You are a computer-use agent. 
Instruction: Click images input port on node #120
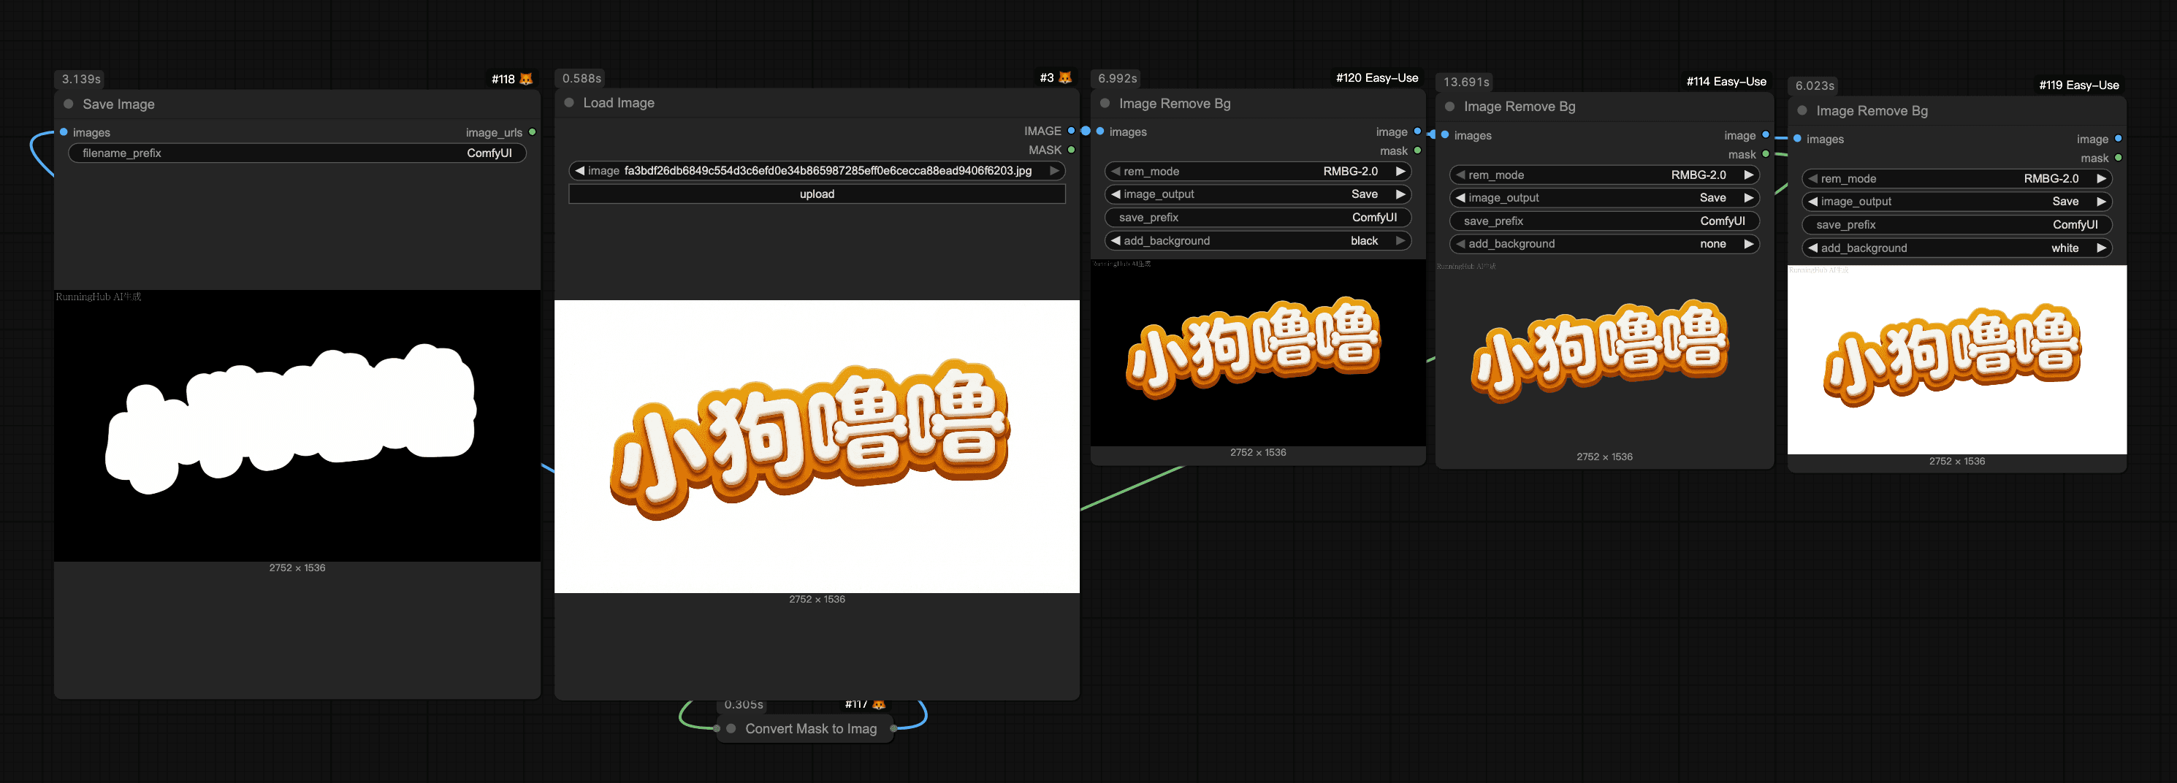pyautogui.click(x=1099, y=131)
